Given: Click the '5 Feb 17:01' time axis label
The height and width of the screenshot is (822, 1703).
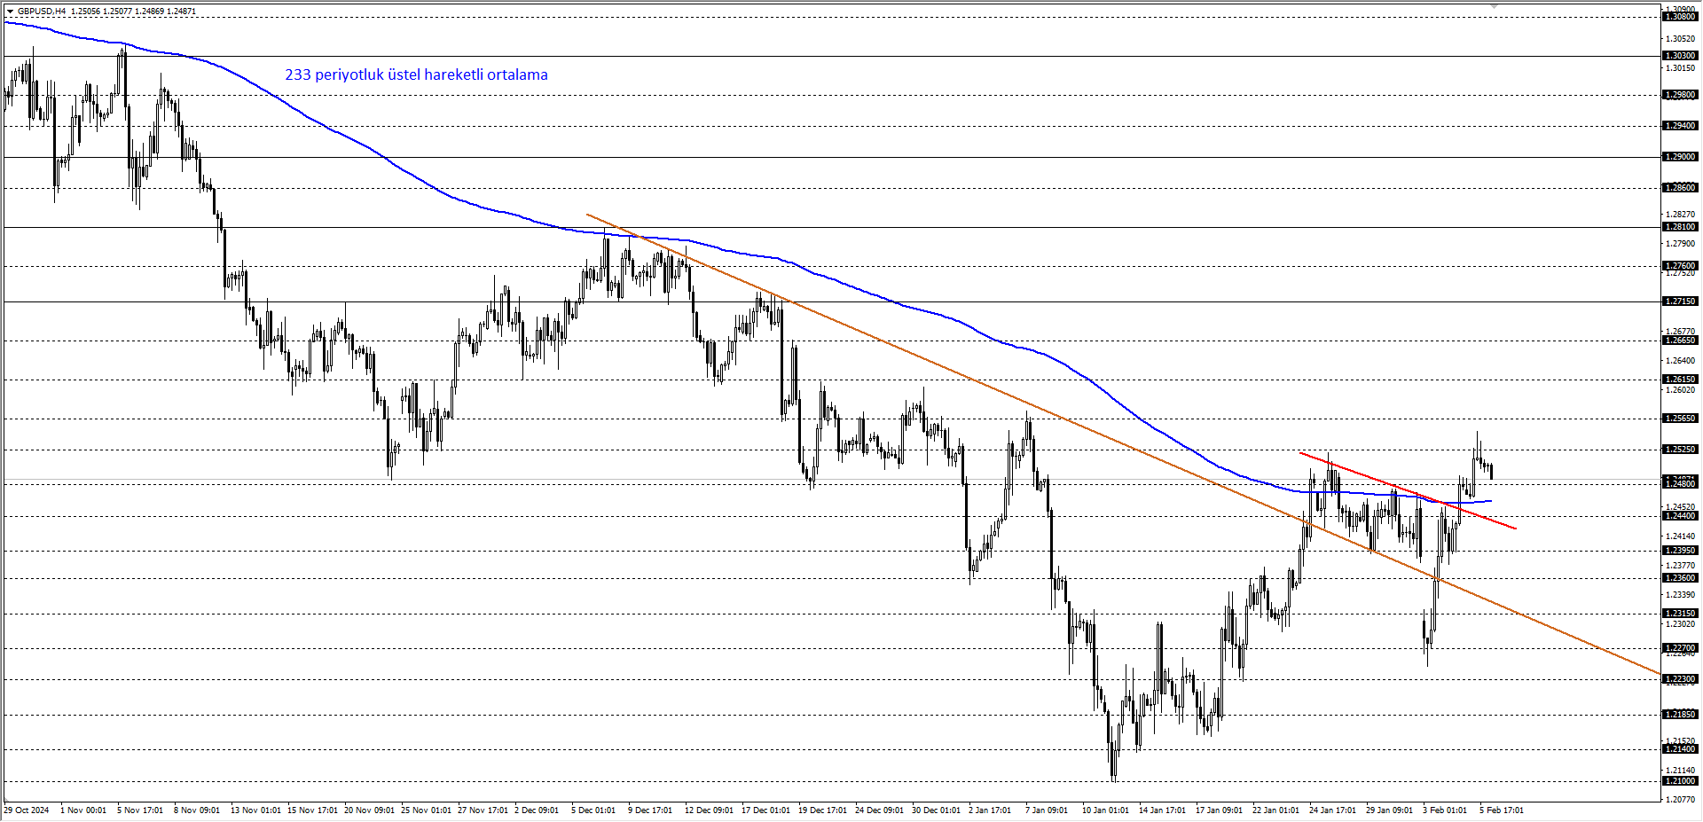Looking at the screenshot, I should (x=1502, y=810).
